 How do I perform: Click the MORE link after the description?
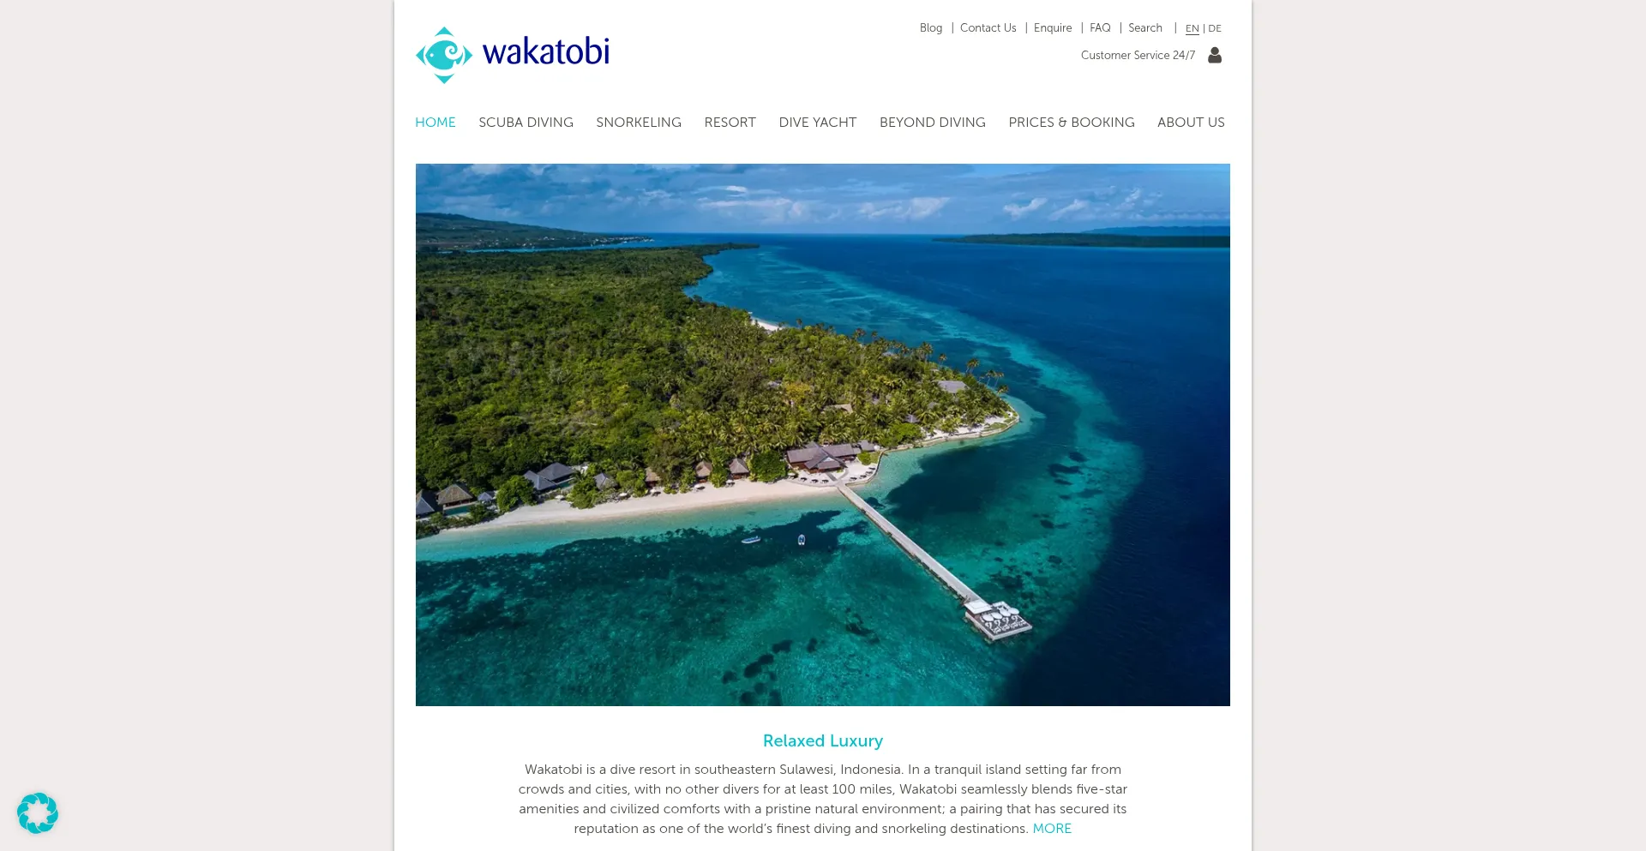[x=1052, y=829]
